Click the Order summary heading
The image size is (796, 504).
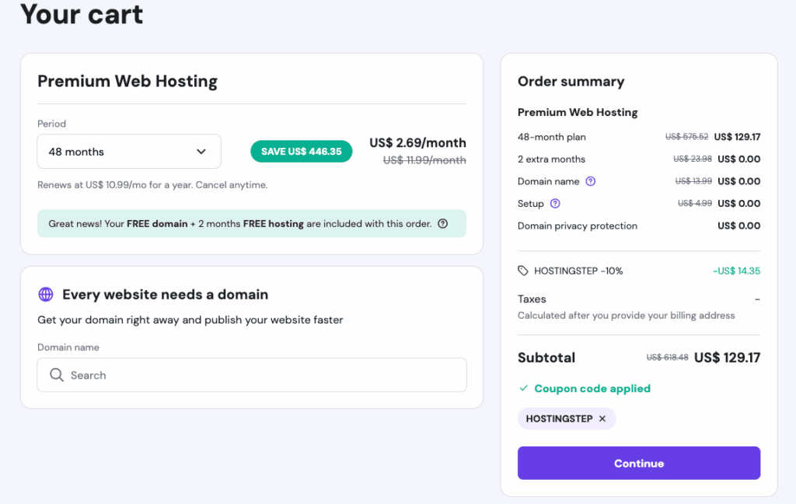[571, 82]
